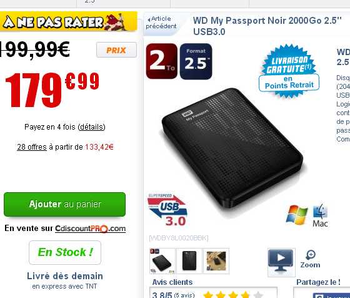Image resolution: width=350 pixels, height=298 pixels.
Task: Click the PRIX button
Action: pyautogui.click(x=116, y=50)
